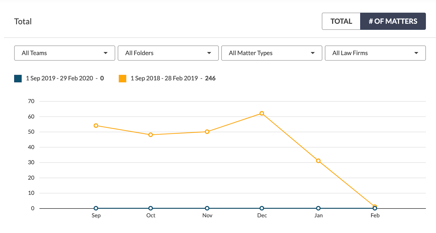
Task: Switch to the TOTAL view
Action: pyautogui.click(x=341, y=21)
